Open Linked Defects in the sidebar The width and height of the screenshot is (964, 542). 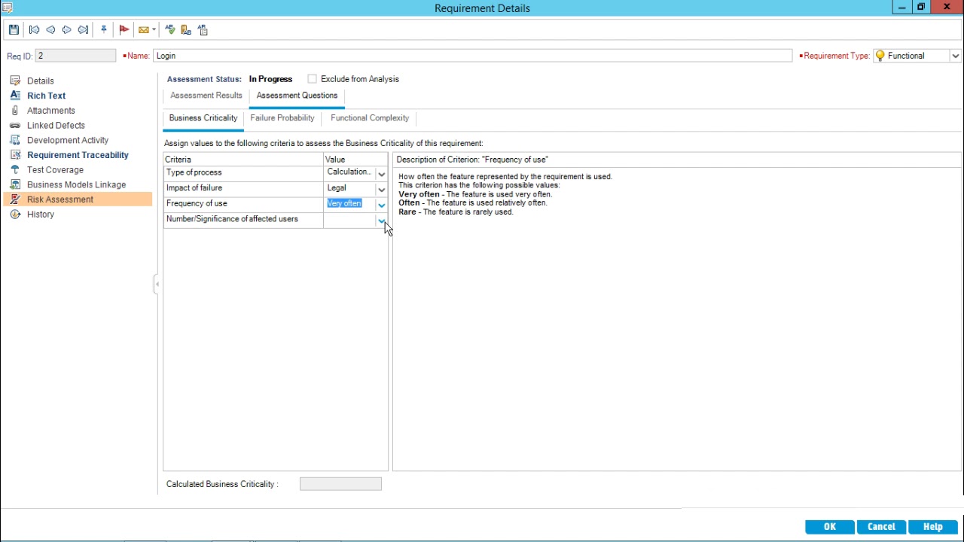56,125
